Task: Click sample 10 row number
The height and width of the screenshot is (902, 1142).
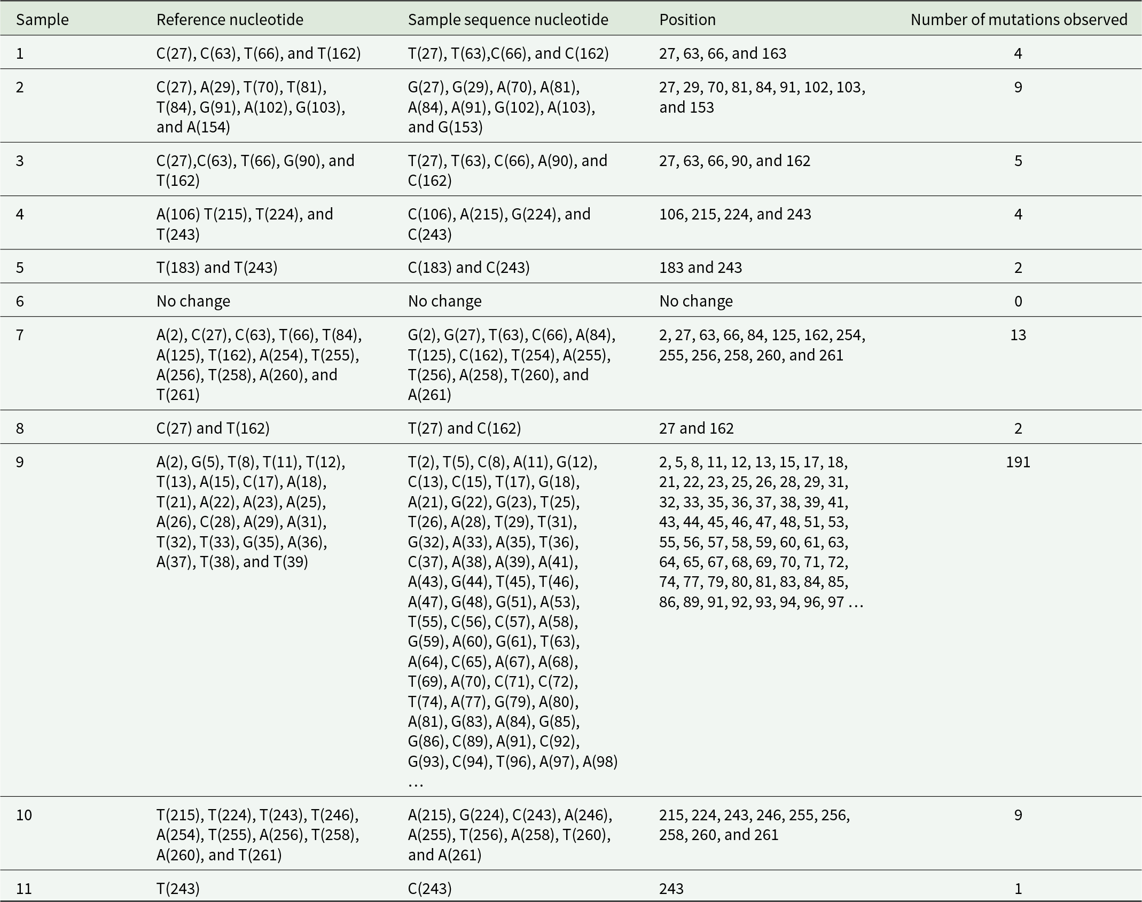Action: tap(24, 815)
